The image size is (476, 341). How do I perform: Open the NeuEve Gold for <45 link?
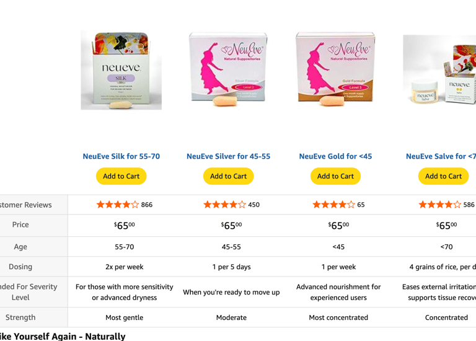[x=335, y=156]
